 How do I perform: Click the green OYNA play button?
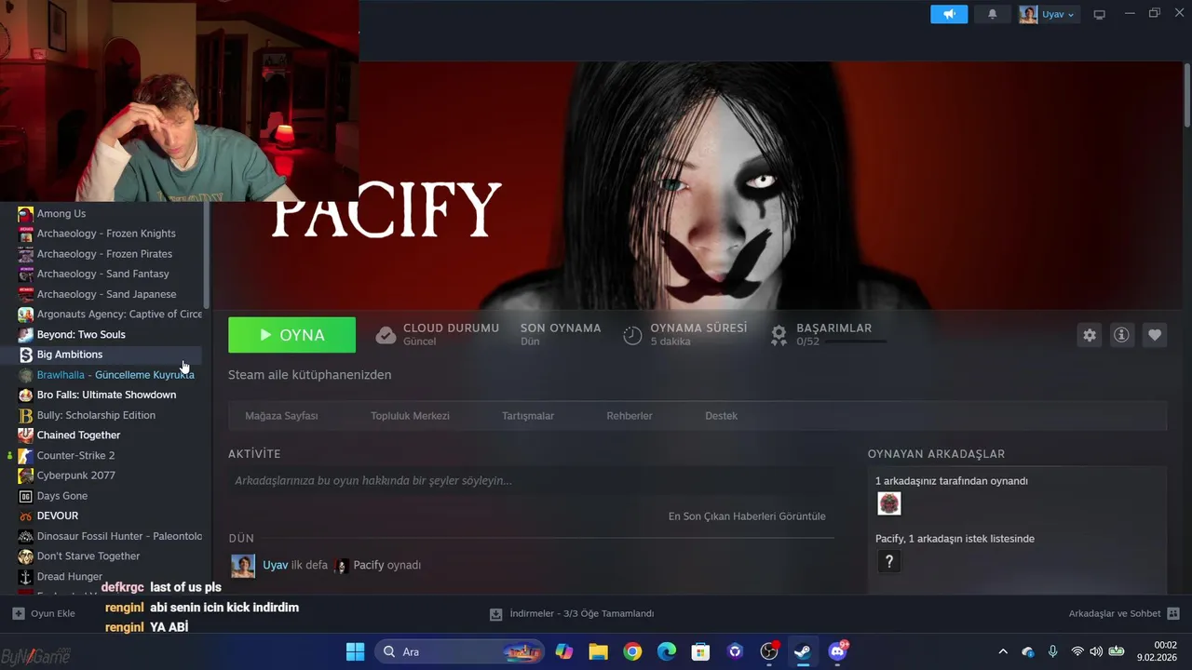pos(291,335)
